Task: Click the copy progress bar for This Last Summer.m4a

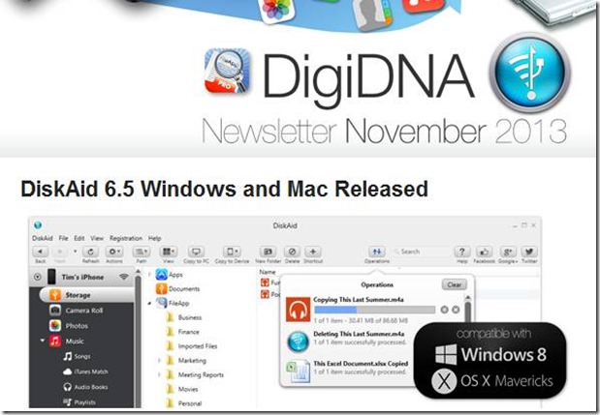Action: (x=374, y=310)
